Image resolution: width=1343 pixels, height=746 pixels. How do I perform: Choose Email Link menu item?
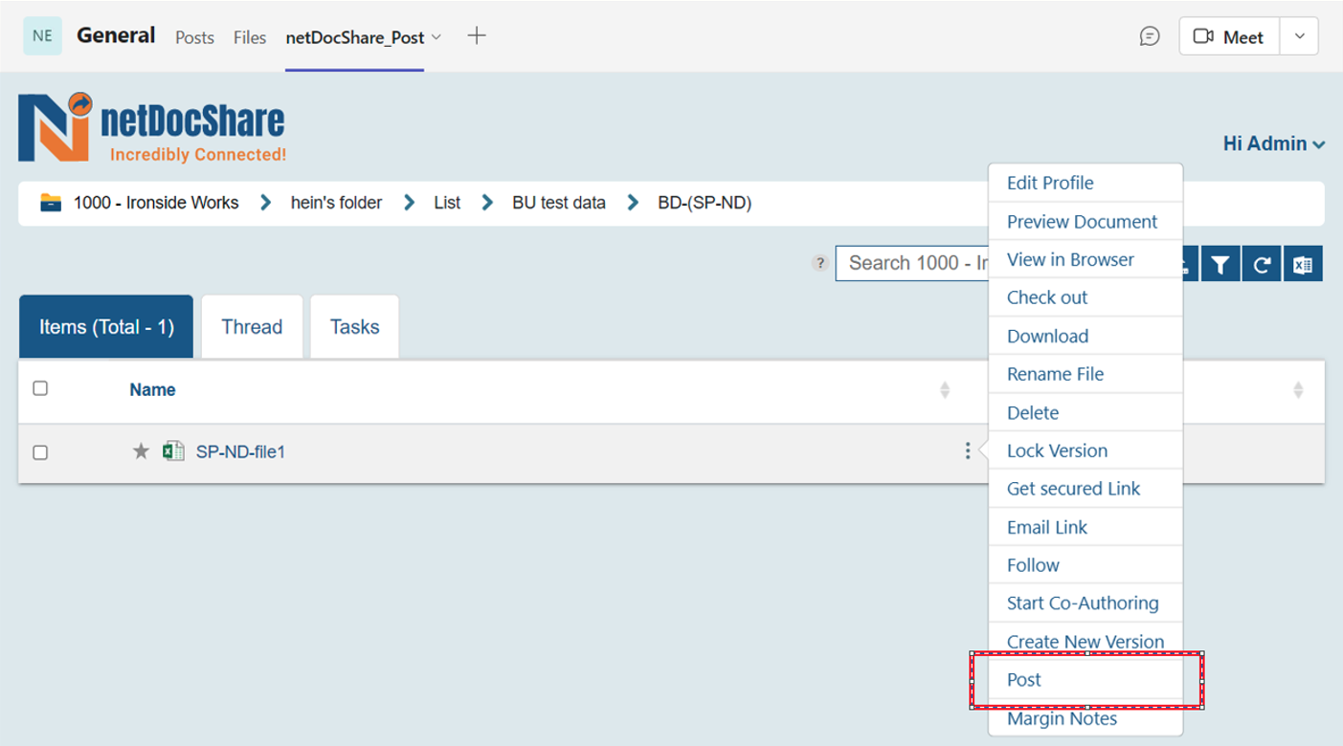coord(1086,527)
